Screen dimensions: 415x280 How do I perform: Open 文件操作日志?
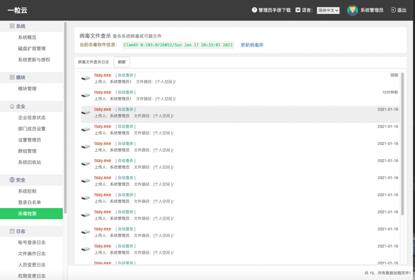pos(32,254)
